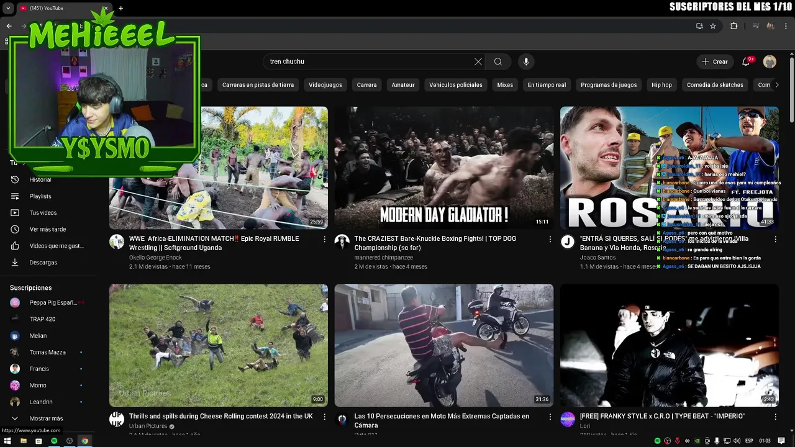Screen dimensions: 795x447
Task: Open Chrome media controls icon
Action: [x=756, y=26]
